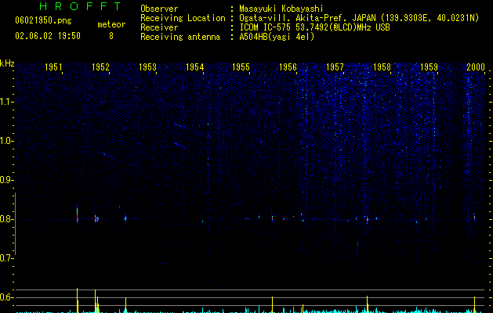Screen dimensions: 493x313
Task: Click the 1954 time axis marker
Action: (194, 67)
